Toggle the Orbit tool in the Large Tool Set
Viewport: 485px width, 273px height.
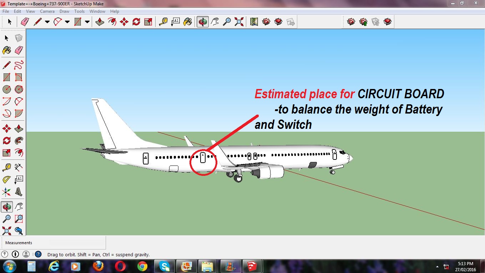tap(6, 206)
